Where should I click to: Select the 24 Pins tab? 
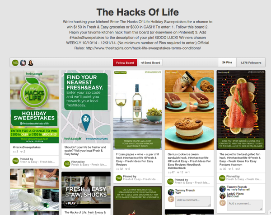tap(227, 62)
